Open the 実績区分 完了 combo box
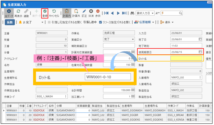The height and width of the screenshot is (125, 214). click(x=119, y=39)
